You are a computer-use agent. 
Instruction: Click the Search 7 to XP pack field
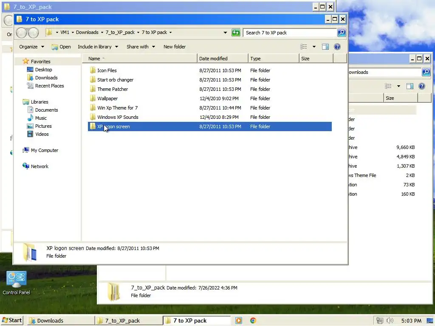pos(290,32)
